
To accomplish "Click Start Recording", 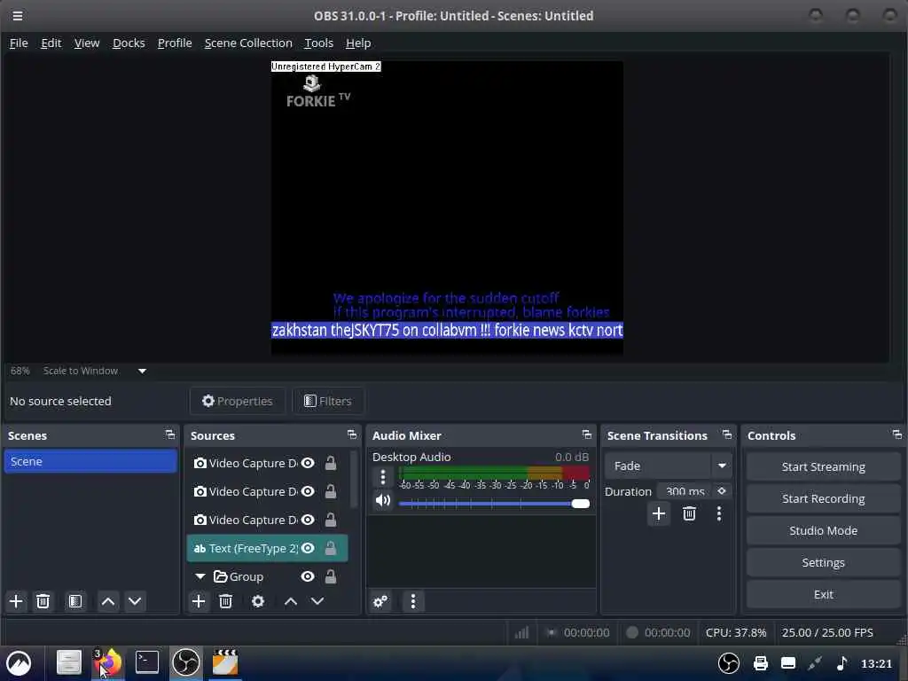I will [824, 498].
